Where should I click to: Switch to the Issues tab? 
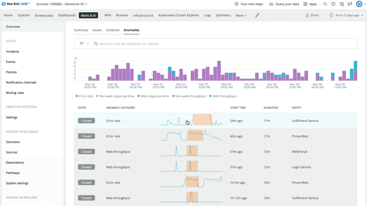click(97, 30)
